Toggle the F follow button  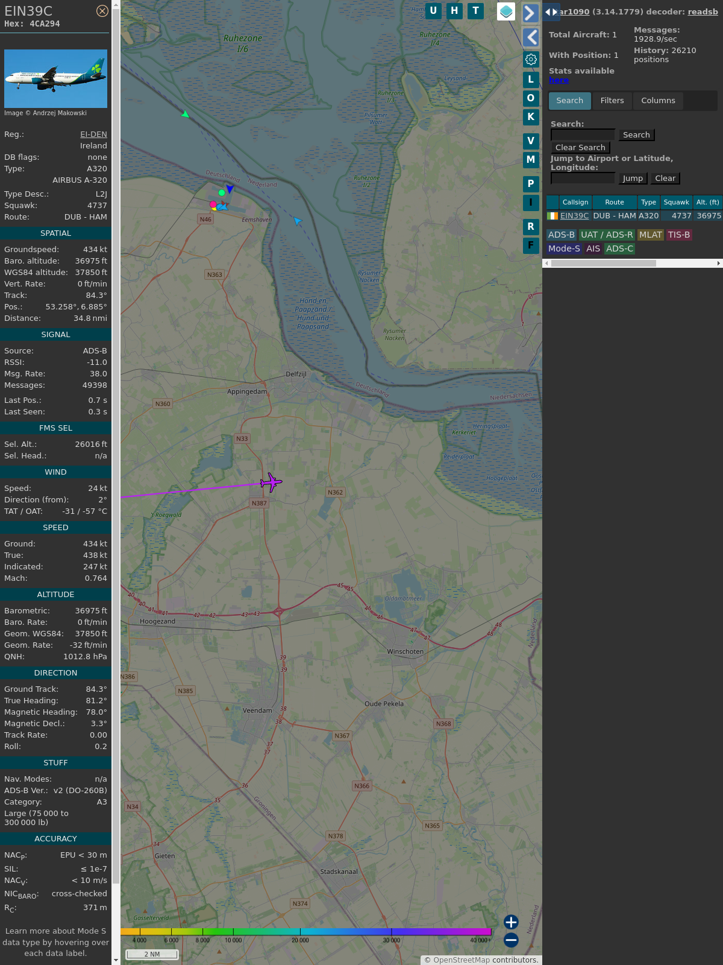[531, 245]
